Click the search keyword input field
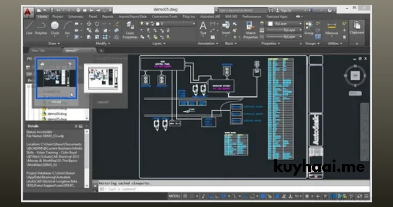This screenshot has height=207, width=393. tap(243, 10)
